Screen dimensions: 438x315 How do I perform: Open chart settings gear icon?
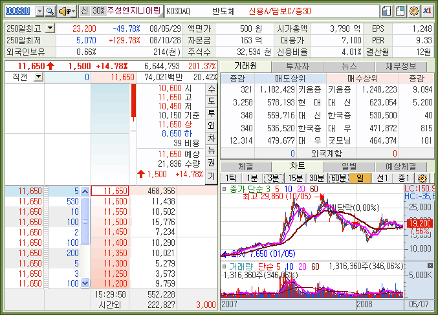[423, 178]
